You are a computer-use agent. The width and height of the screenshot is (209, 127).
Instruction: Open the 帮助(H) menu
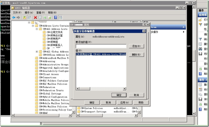[x=52, y=13]
